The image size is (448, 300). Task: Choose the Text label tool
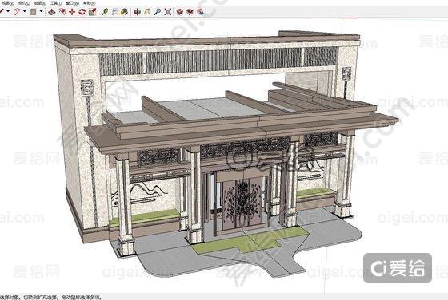[115, 12]
